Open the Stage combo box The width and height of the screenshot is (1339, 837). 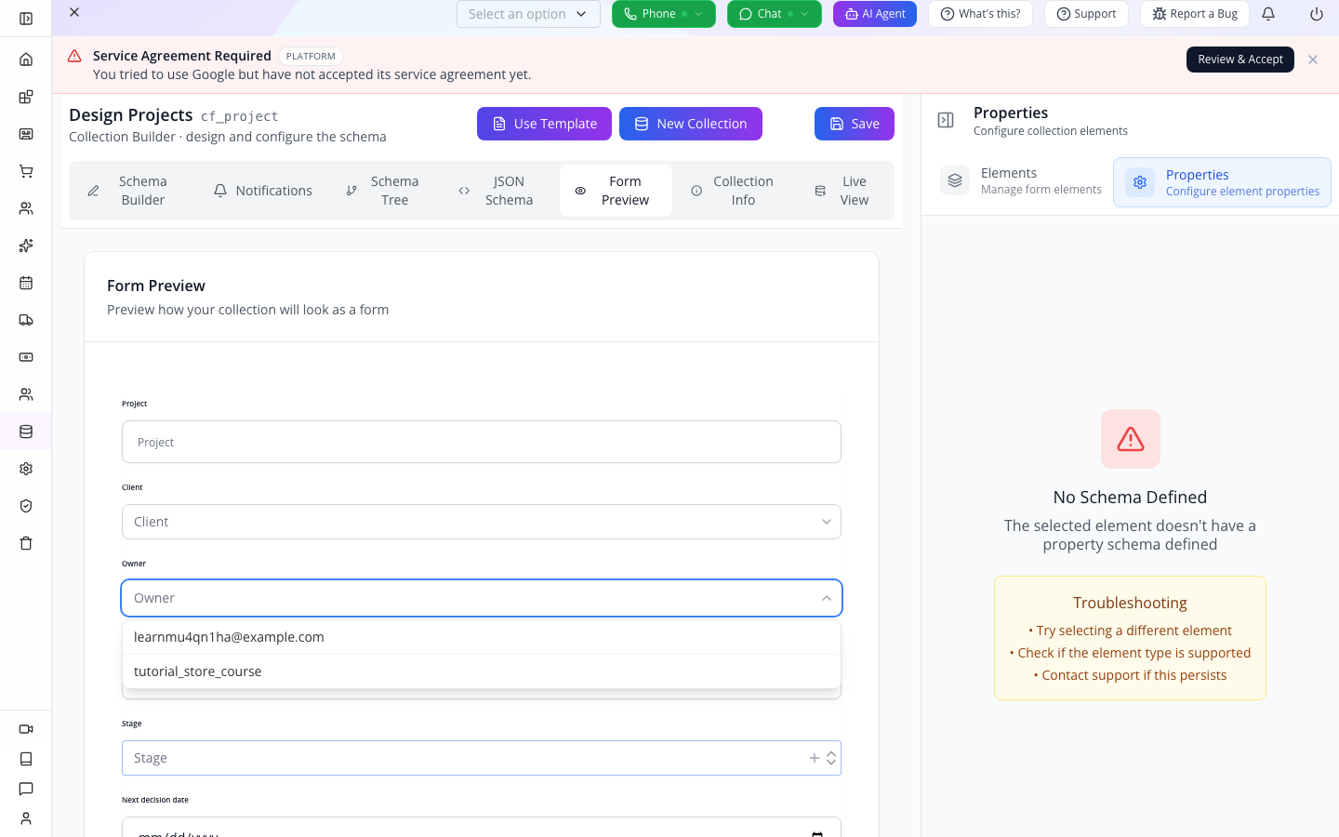coord(482,758)
